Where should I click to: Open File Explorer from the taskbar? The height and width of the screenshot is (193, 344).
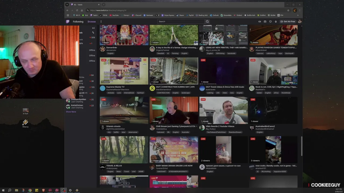click(x=16, y=190)
